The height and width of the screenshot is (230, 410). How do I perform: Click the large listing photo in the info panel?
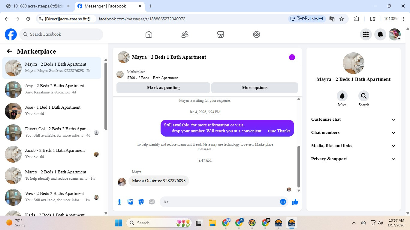[x=354, y=63]
